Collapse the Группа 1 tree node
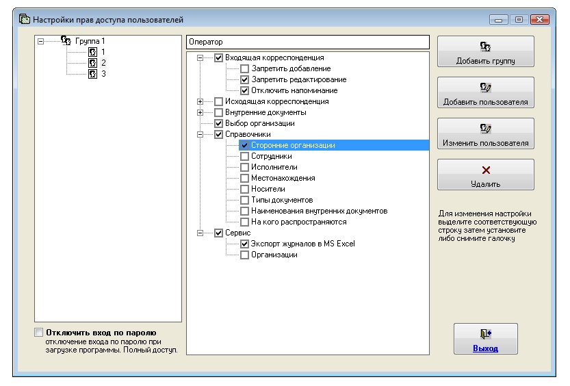The image size is (570, 386). click(41, 42)
